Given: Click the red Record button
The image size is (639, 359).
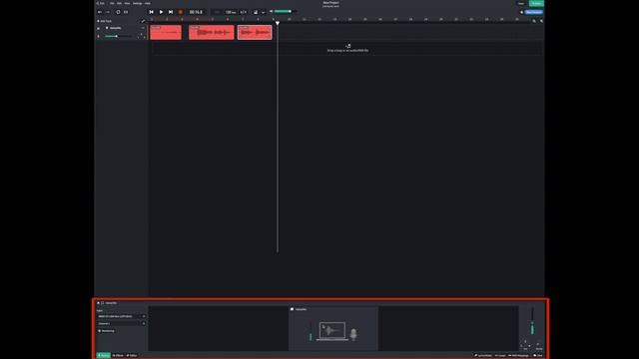Looking at the screenshot, I should 181,12.
